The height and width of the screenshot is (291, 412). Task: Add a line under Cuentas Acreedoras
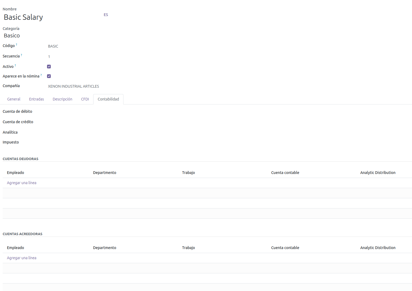pos(22,258)
